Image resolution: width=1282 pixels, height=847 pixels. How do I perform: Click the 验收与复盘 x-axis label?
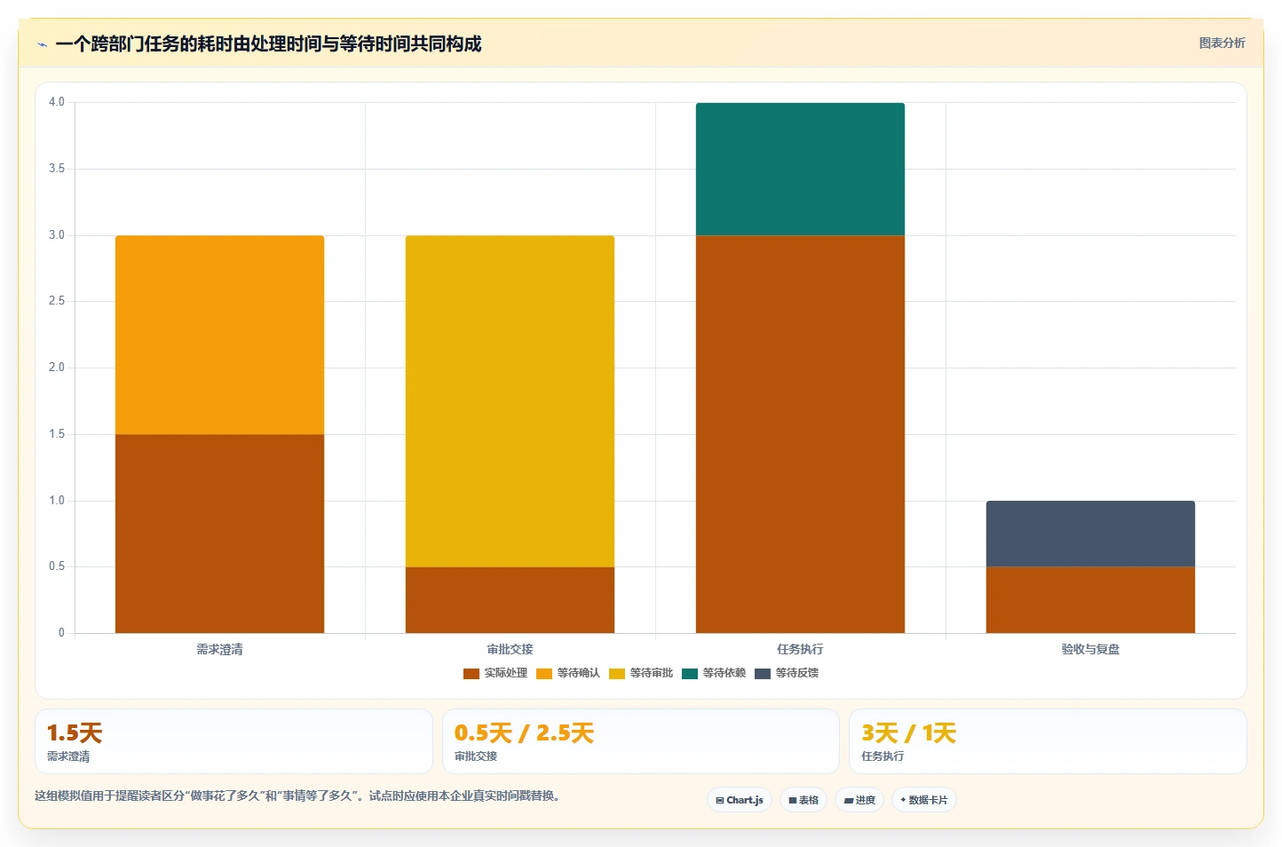(x=1090, y=650)
